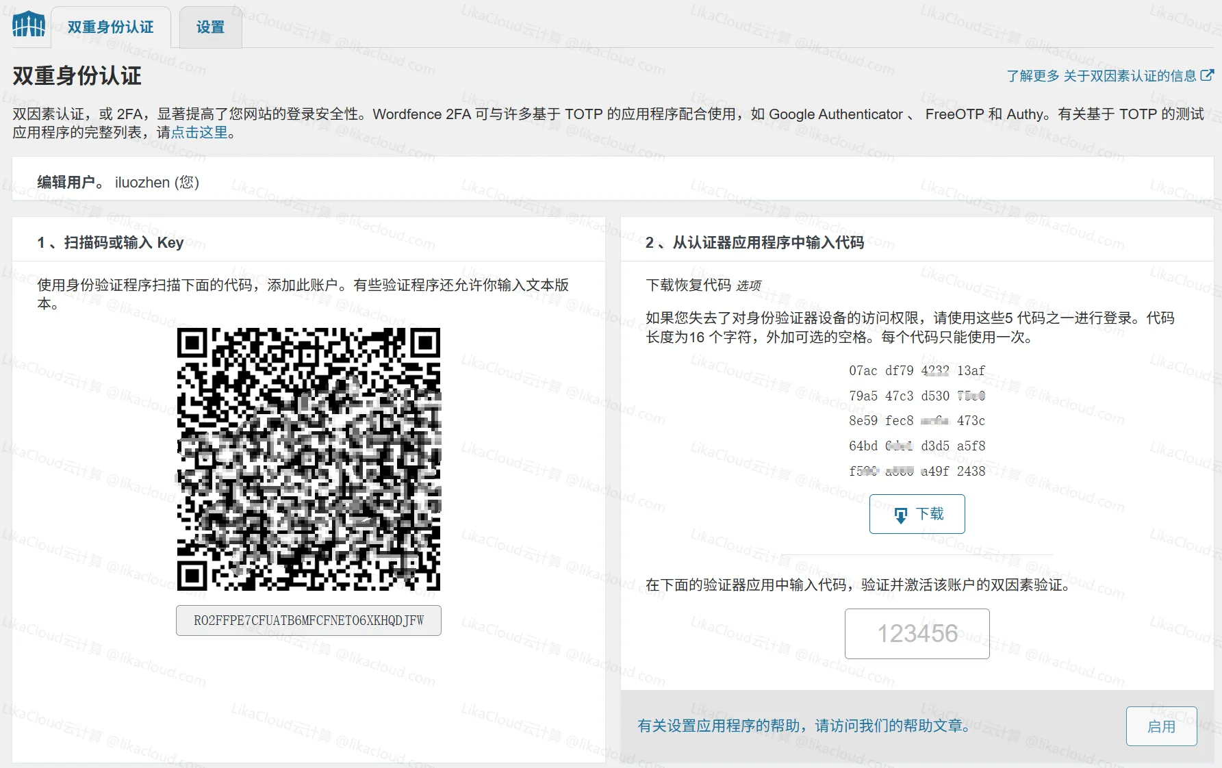Click the step 2 从认证器应用程序中输入代码 header

[x=756, y=242]
